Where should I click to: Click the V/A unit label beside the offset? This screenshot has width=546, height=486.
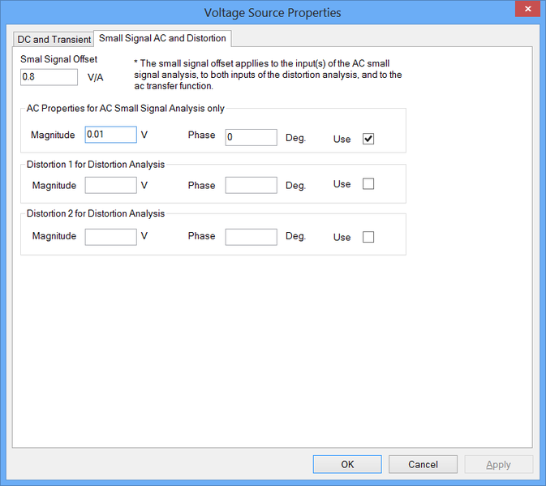pos(95,77)
